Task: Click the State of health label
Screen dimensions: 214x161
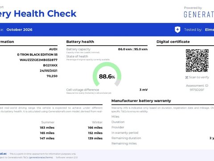Action: [77, 56]
